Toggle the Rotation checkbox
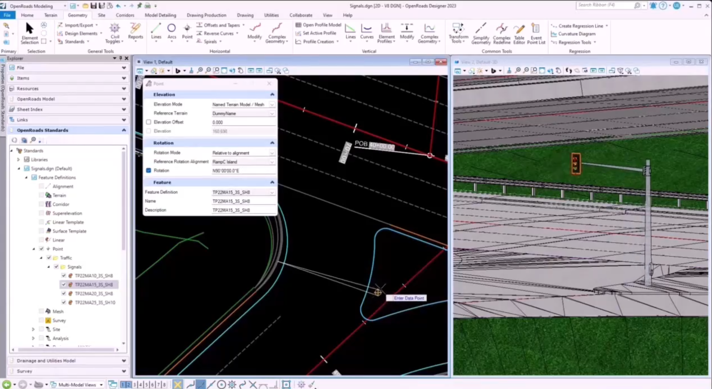The image size is (712, 389). coord(149,170)
